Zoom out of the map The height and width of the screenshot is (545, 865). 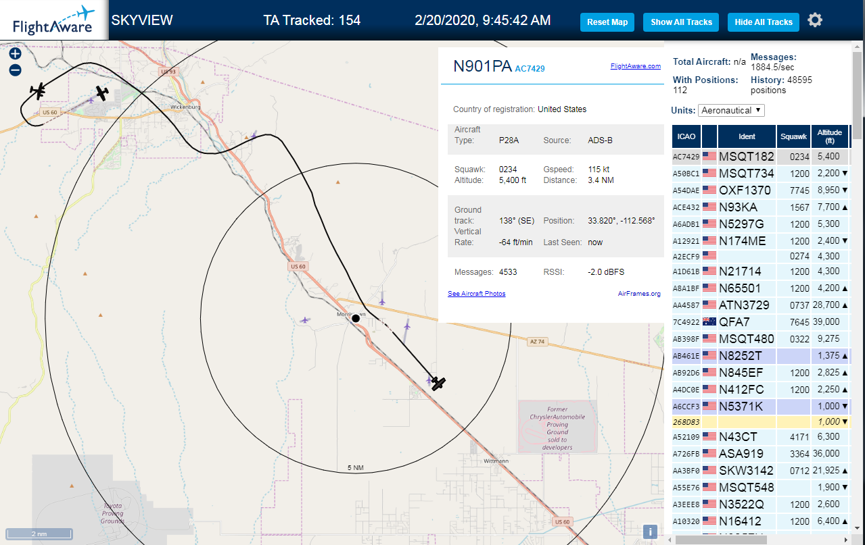[15, 70]
